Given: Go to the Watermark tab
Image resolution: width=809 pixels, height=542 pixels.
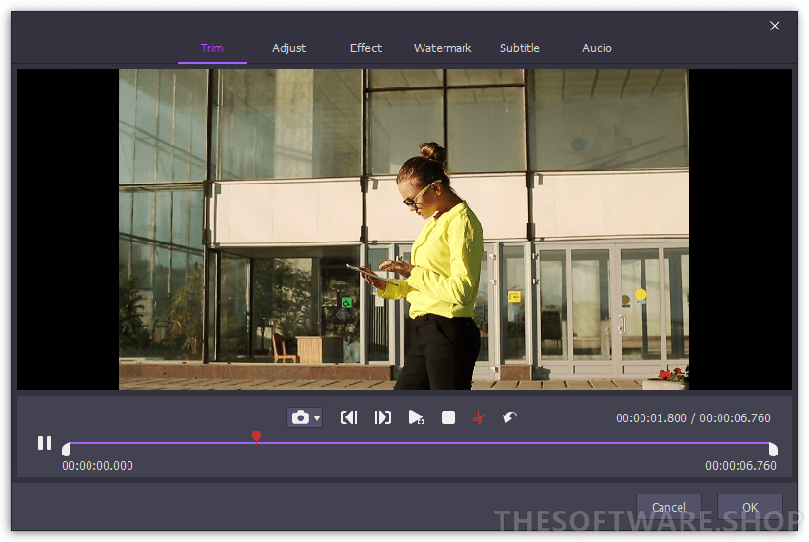Looking at the screenshot, I should (443, 48).
